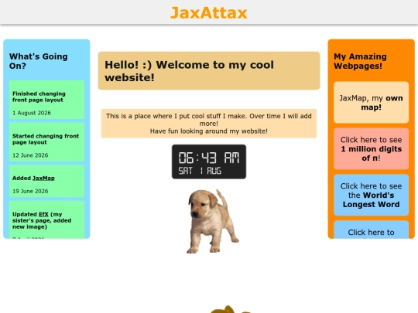418x313 pixels.
Task: Click the '12 June 2026' date
Action: (30, 155)
